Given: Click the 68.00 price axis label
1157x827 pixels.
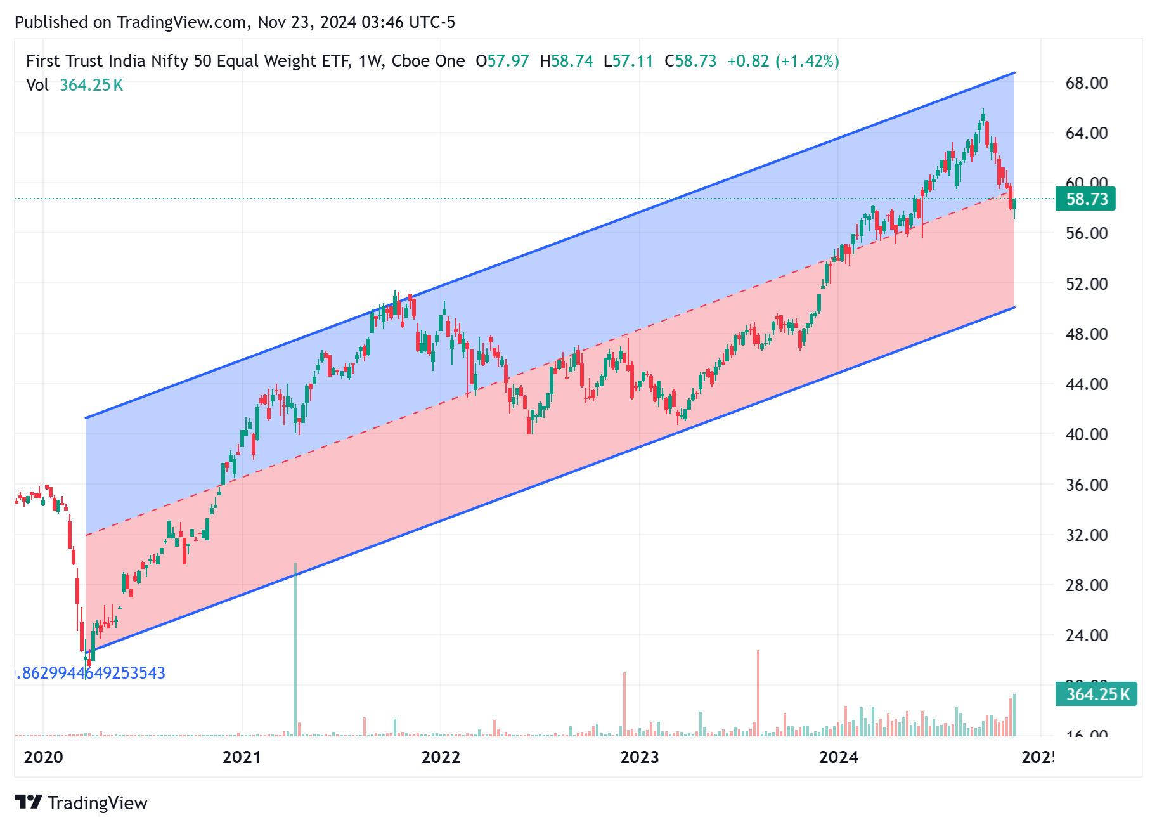Looking at the screenshot, I should [1087, 83].
